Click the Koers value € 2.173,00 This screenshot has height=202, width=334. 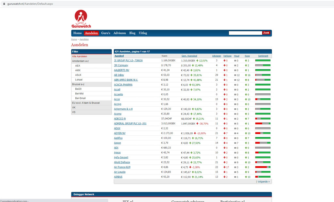167,133
